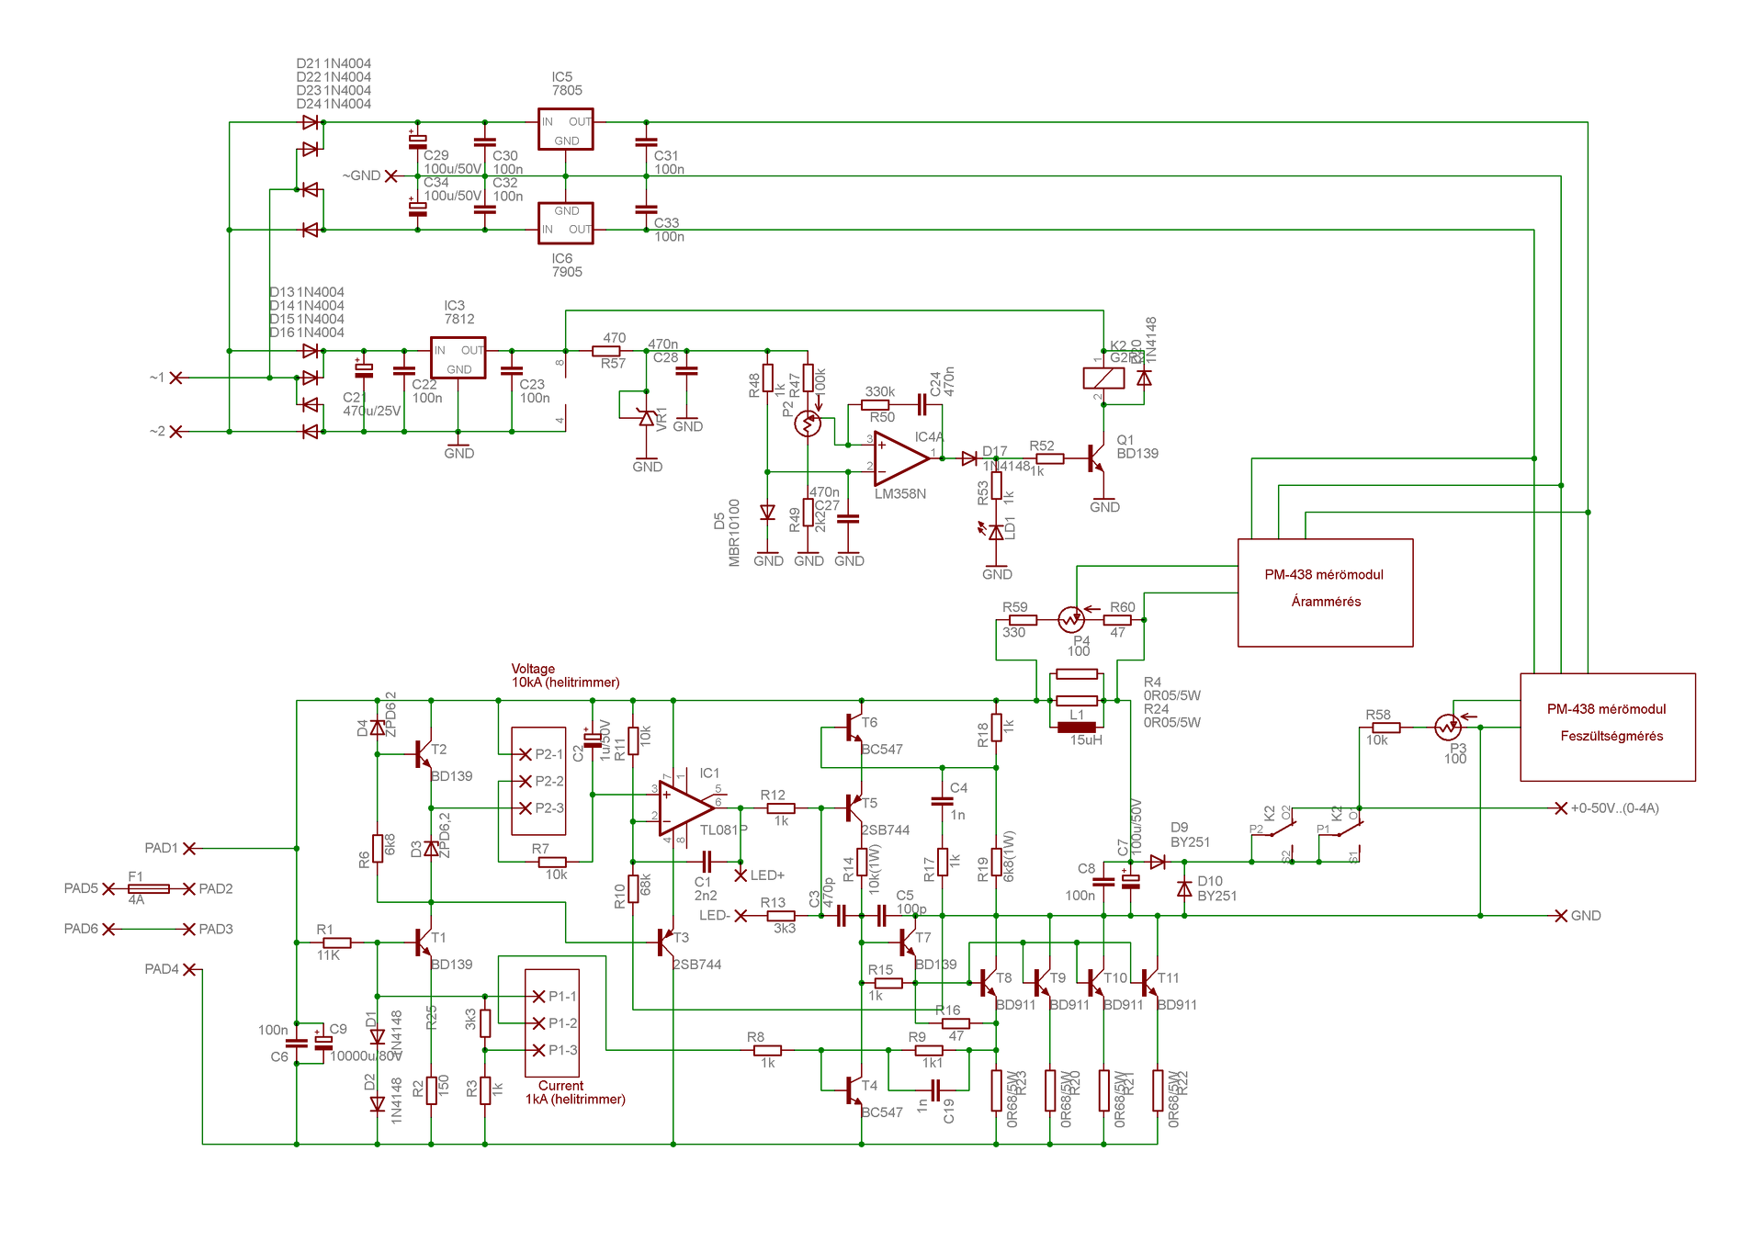
Task: Select the D9 BY251 diode
Action: (1158, 862)
